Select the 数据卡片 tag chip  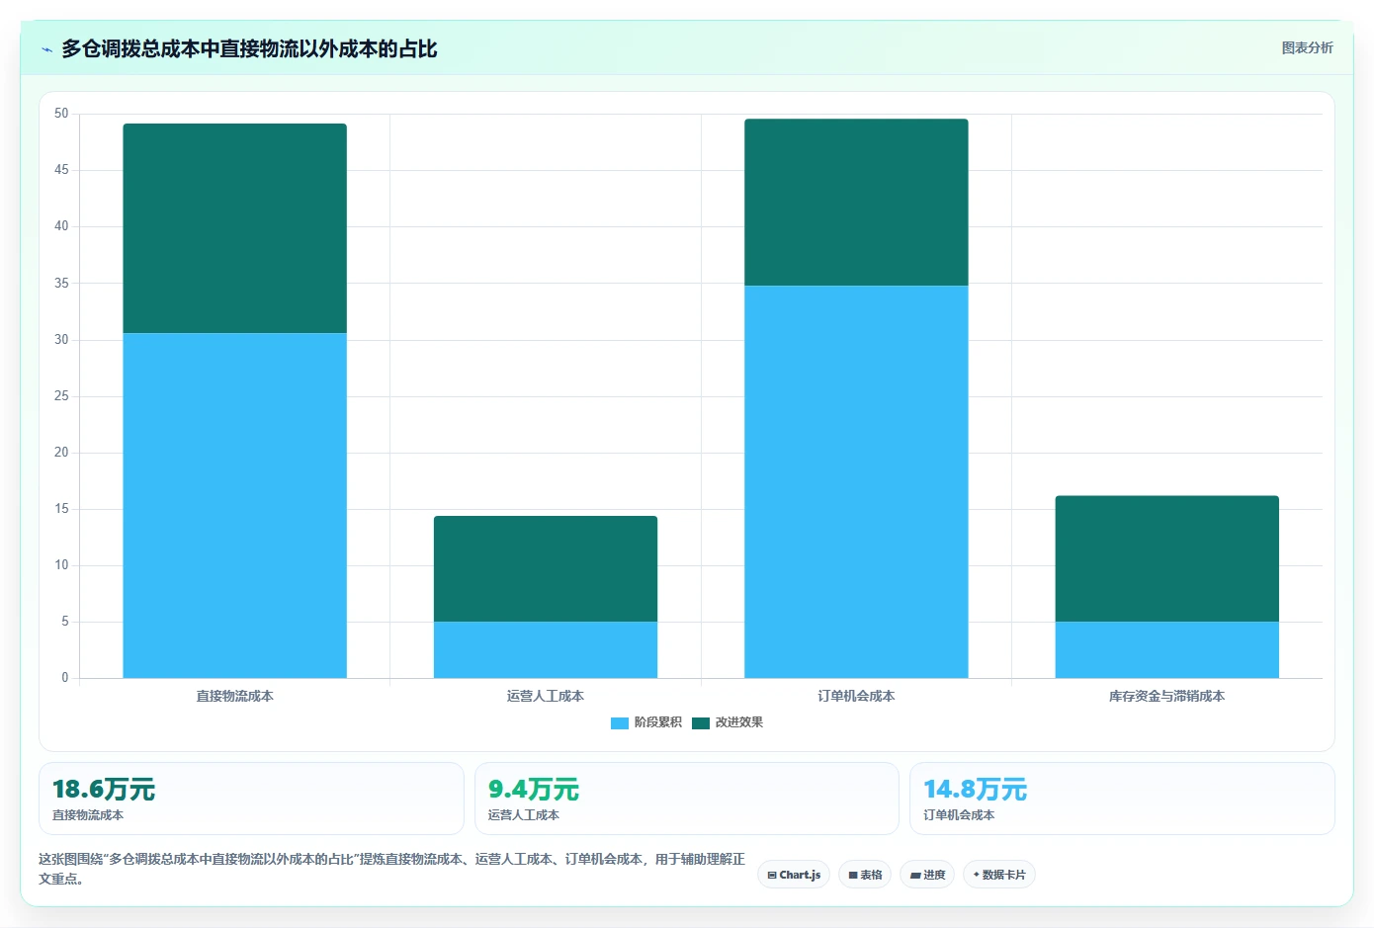coord(999,875)
